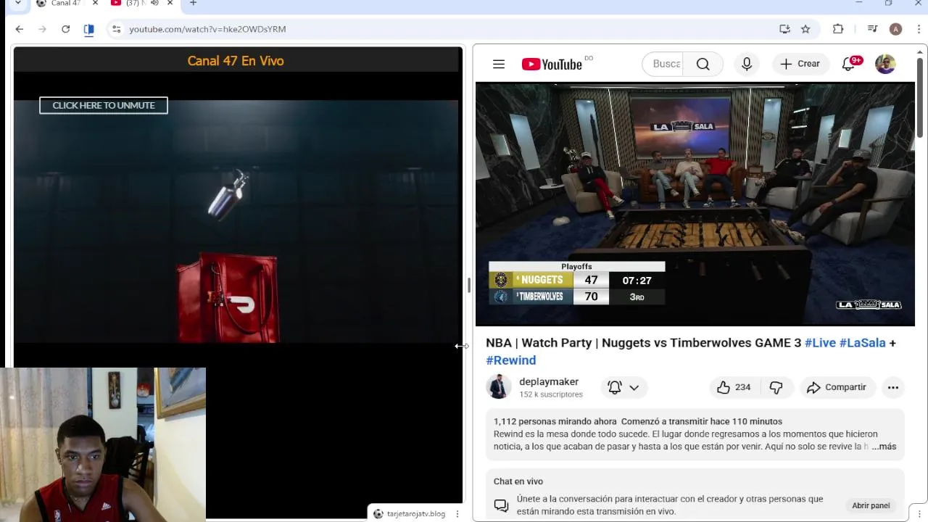The width and height of the screenshot is (928, 522).
Task: Expand the description with ...más
Action: (x=884, y=447)
